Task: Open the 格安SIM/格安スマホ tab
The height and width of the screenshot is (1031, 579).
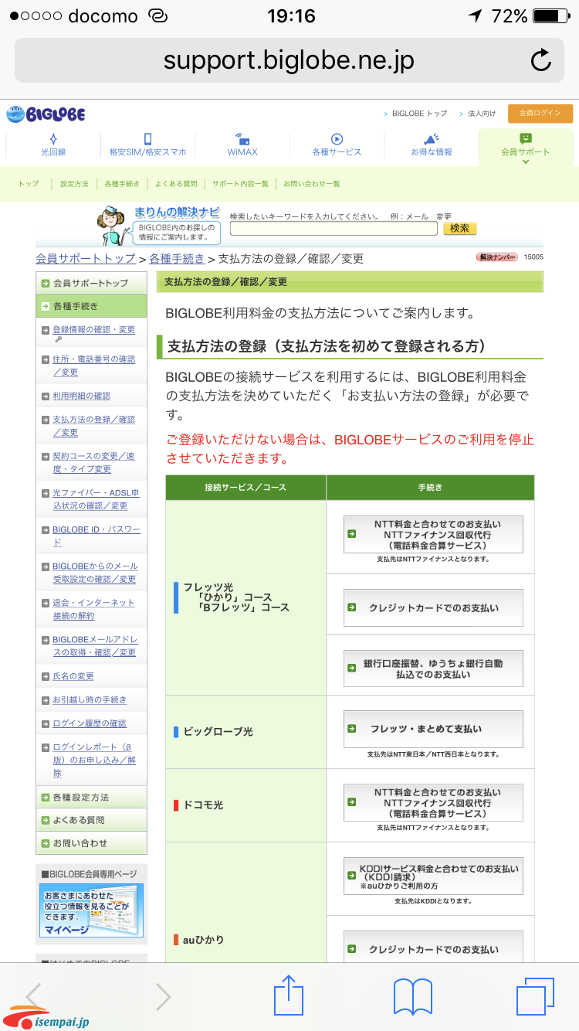Action: [x=148, y=145]
